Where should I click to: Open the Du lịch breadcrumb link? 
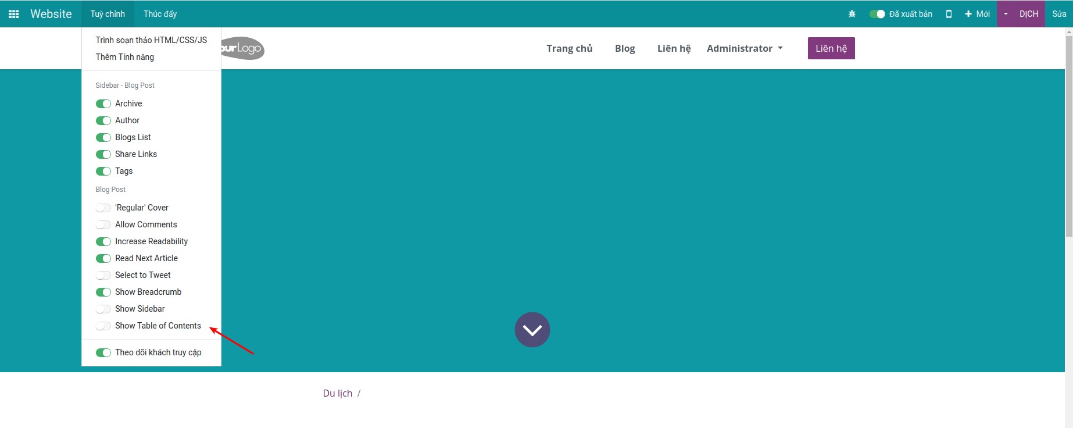tap(337, 393)
